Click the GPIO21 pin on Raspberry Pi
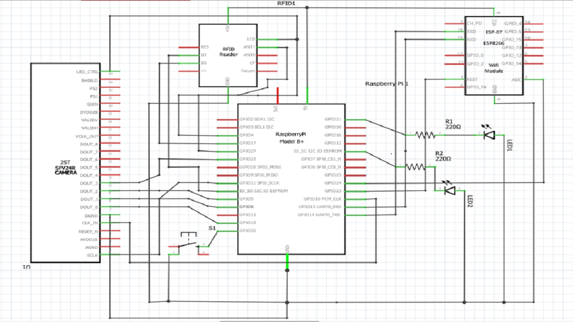This screenshot has height=322, width=573. click(x=333, y=119)
